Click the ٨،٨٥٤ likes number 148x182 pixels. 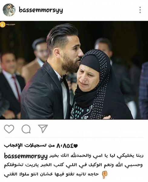click(x=65, y=146)
